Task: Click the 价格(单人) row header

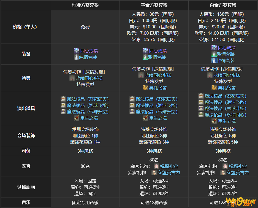Action: (x=26, y=27)
